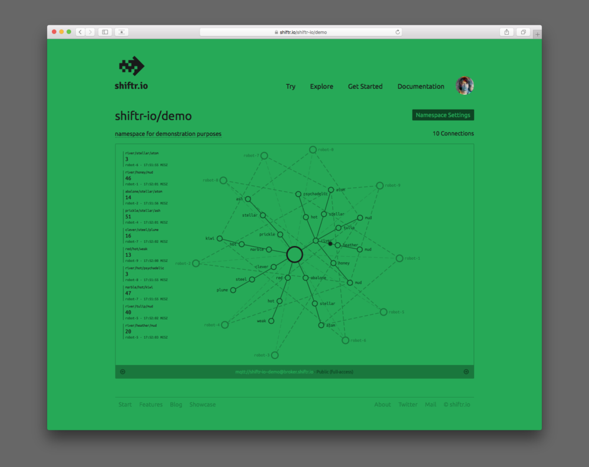Open the Start footer link
This screenshot has width=589, height=467.
125,405
